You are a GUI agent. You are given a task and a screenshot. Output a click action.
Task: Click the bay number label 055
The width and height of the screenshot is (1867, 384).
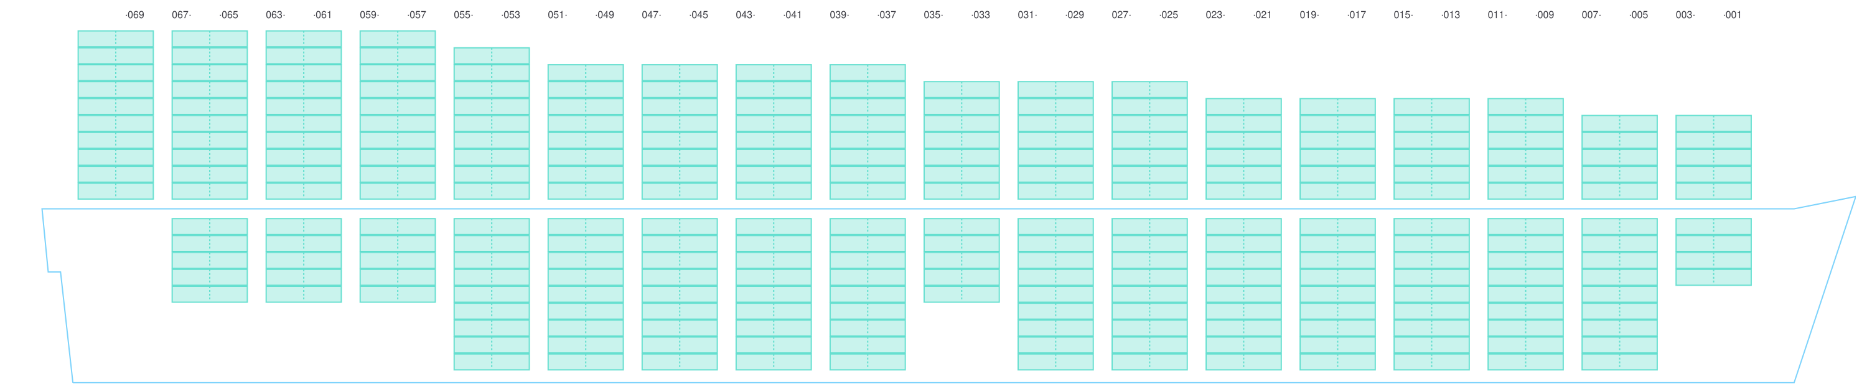pyautogui.click(x=463, y=15)
